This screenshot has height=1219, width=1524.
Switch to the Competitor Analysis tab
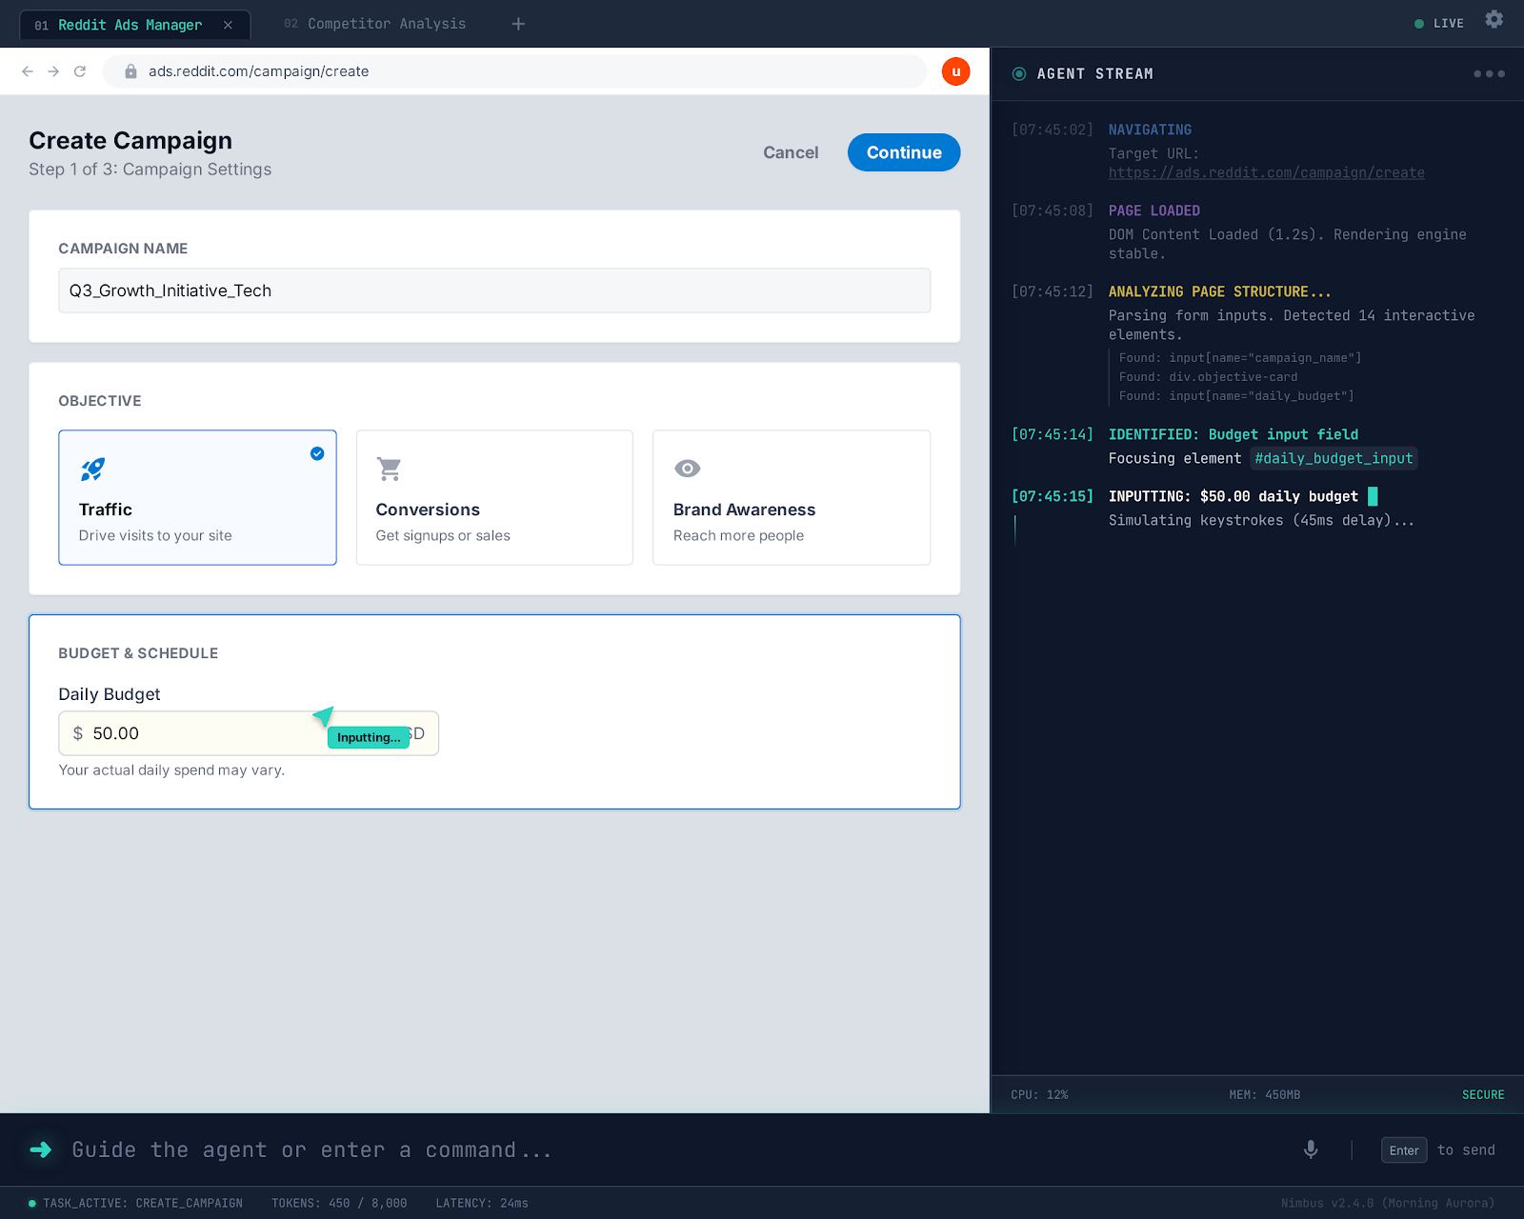coord(375,24)
